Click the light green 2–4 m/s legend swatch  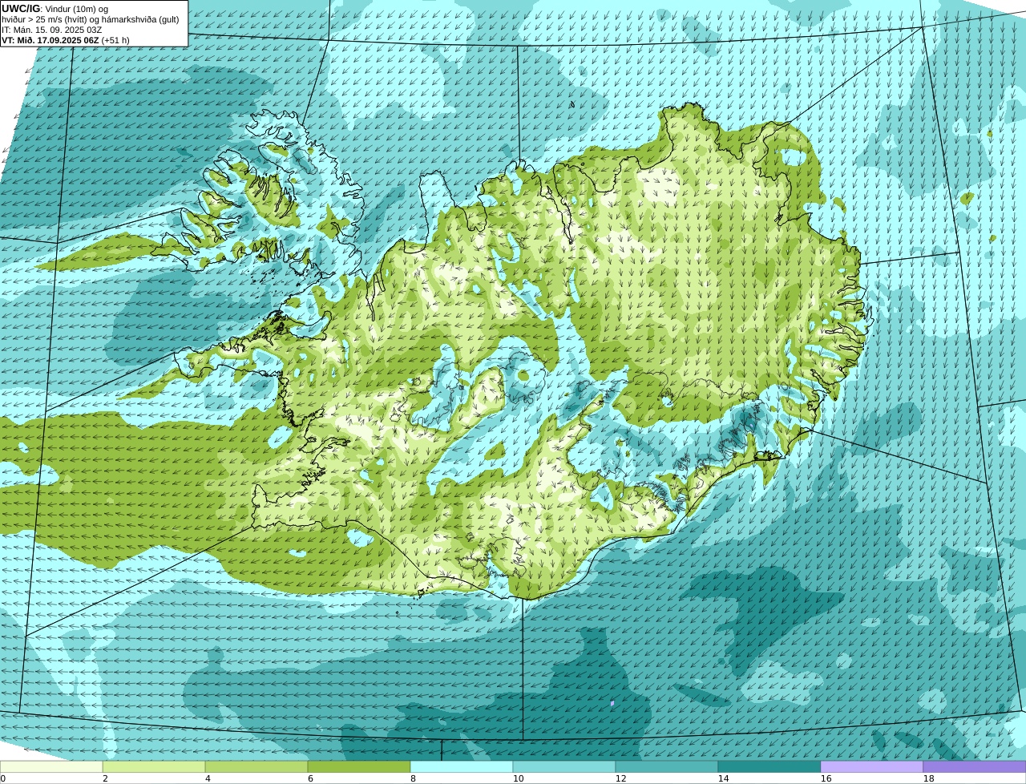(x=154, y=766)
